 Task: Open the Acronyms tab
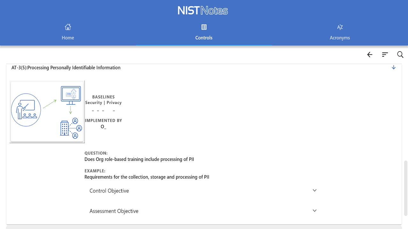[340, 32]
